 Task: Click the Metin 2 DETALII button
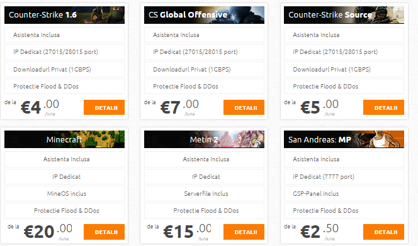coord(244,232)
